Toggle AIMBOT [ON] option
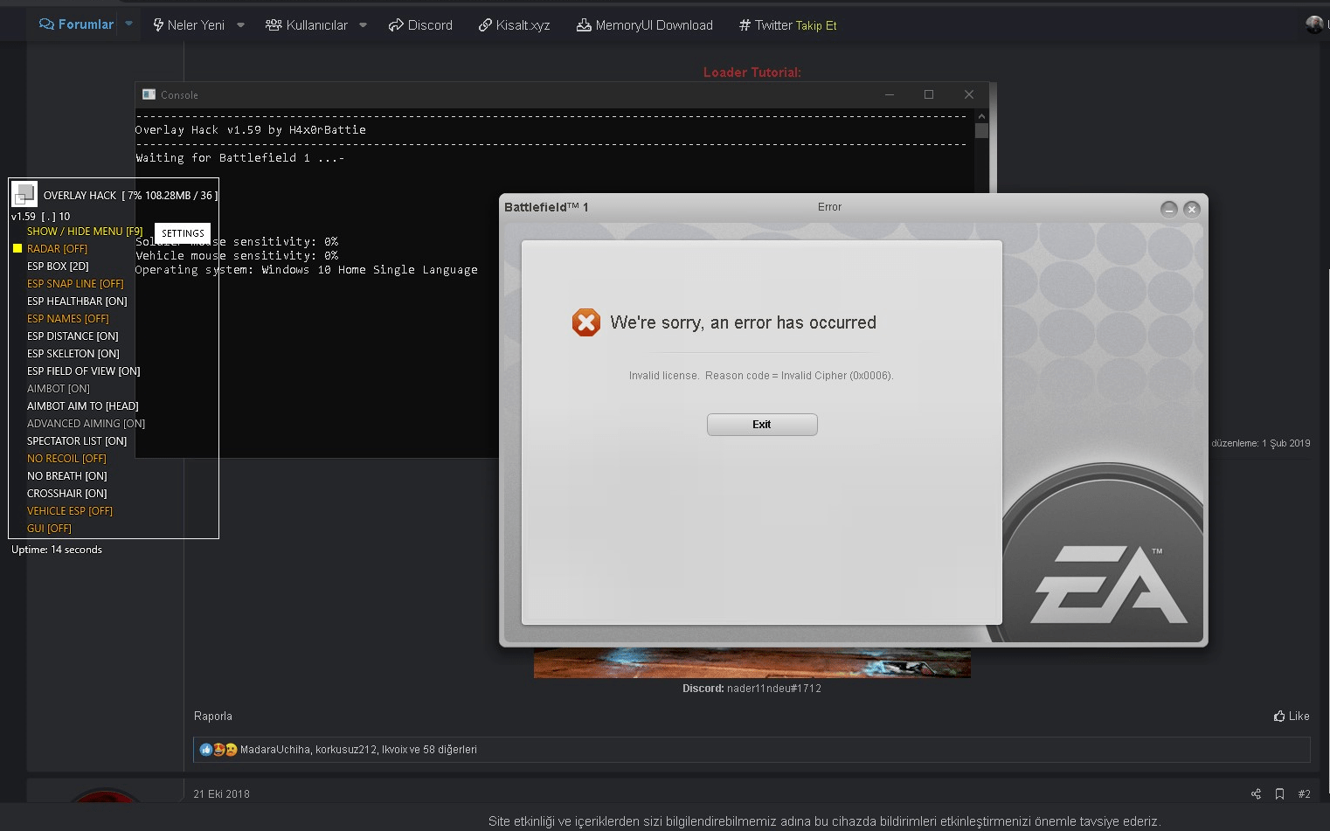 tap(59, 389)
